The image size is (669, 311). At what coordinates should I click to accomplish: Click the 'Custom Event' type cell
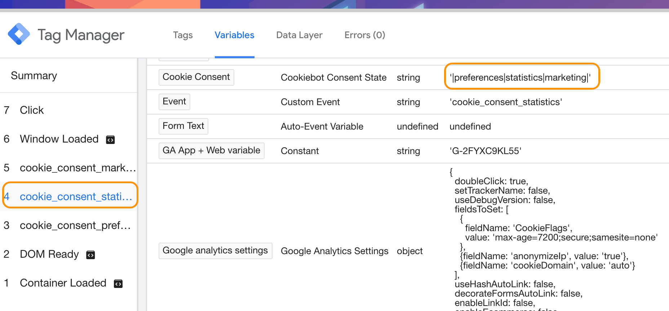310,102
